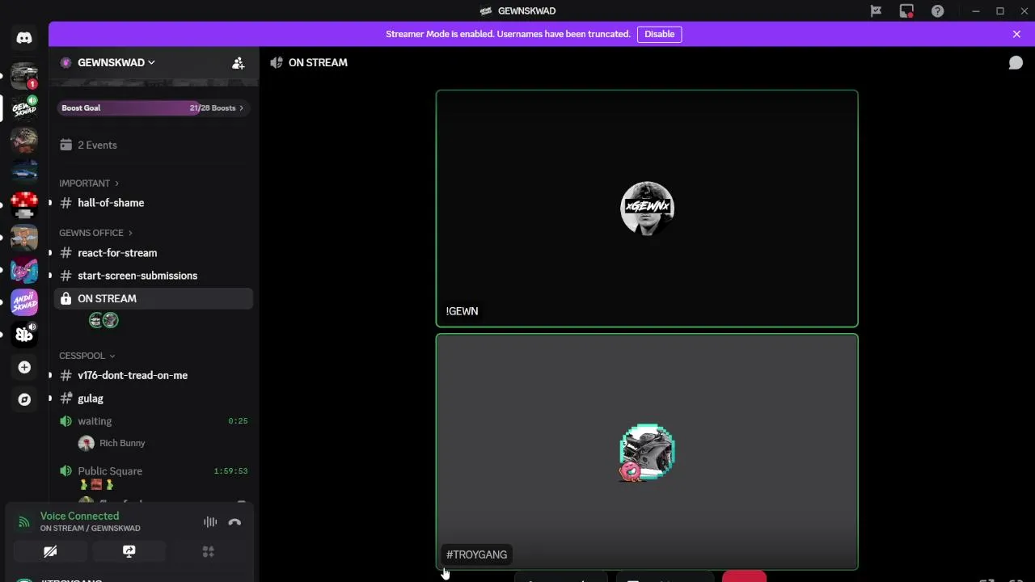The height and width of the screenshot is (582, 1035).
Task: Open the pink and blue creature server icon
Action: (24, 270)
